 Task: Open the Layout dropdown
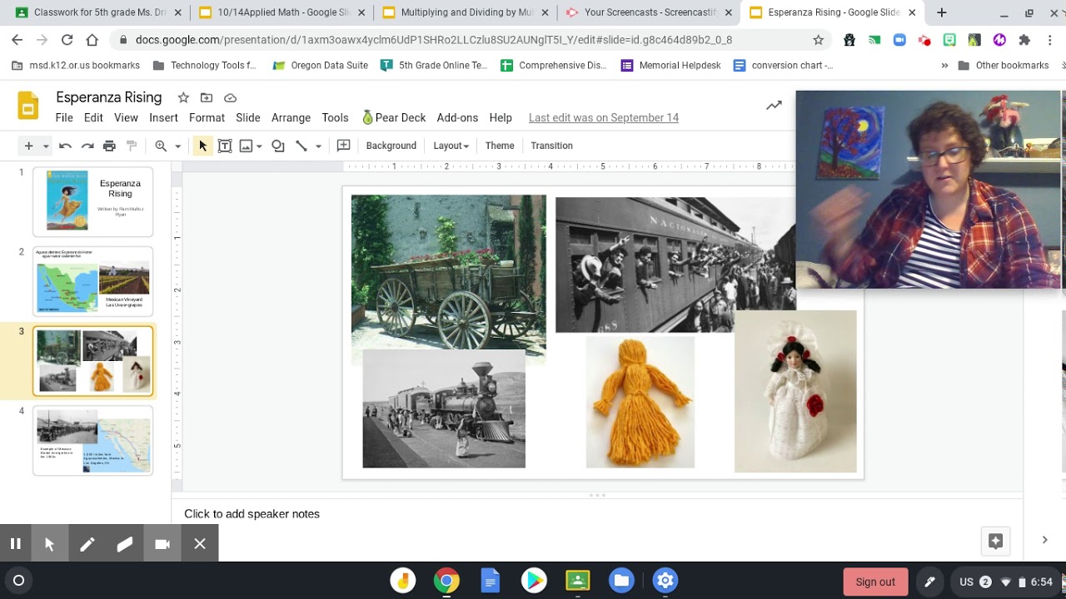pyautogui.click(x=451, y=146)
